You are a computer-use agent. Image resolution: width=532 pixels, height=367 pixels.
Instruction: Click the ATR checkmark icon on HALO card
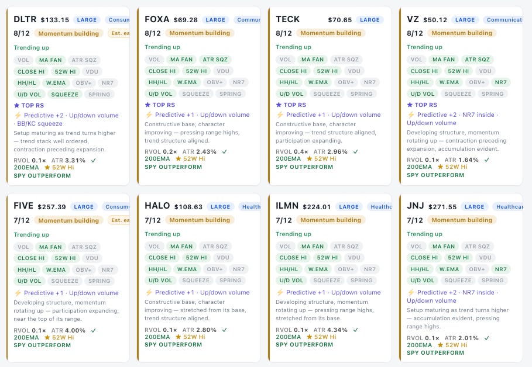(x=224, y=330)
